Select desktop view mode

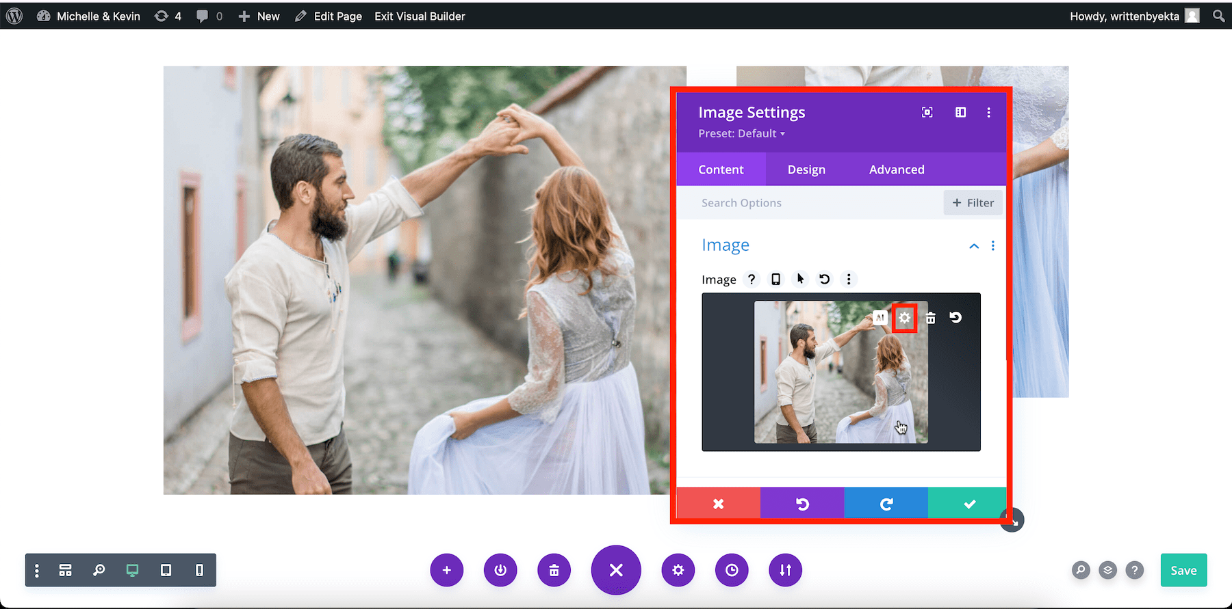point(133,570)
